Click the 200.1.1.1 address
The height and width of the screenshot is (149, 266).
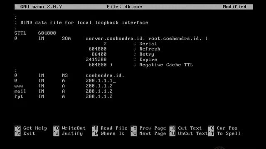click(99, 81)
